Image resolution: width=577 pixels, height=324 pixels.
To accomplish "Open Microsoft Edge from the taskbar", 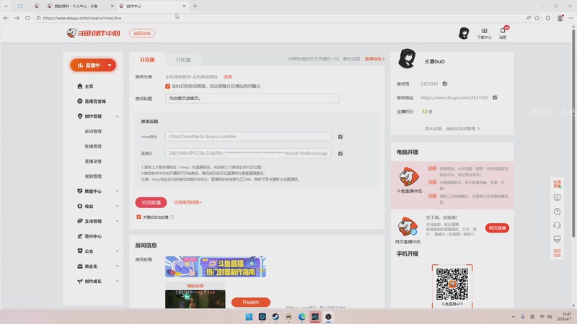I will (301, 317).
